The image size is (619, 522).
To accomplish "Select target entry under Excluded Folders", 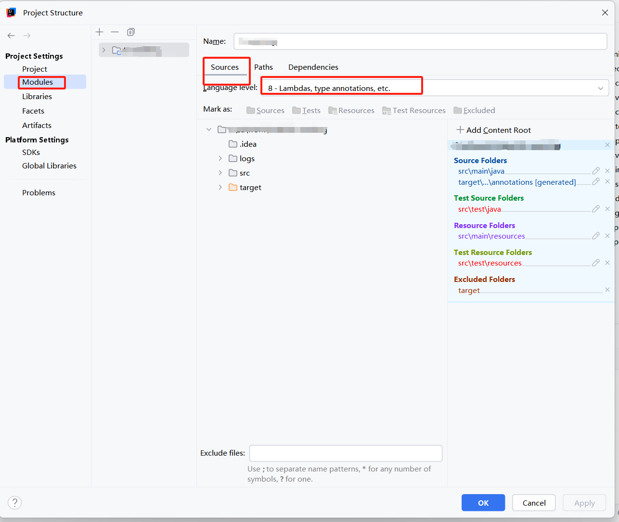I will 469,291.
